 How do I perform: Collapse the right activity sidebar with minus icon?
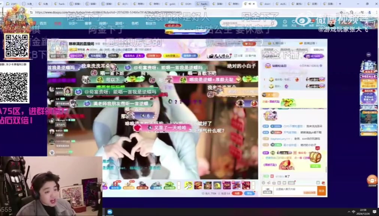coord(369,55)
